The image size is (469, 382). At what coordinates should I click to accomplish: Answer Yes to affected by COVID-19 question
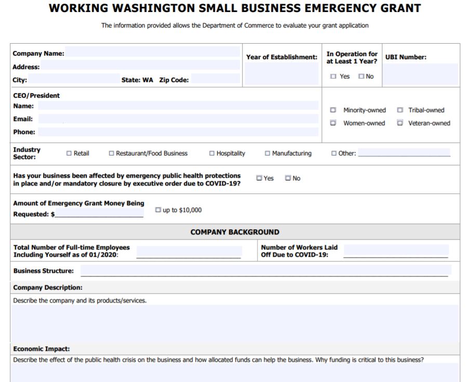259,178
